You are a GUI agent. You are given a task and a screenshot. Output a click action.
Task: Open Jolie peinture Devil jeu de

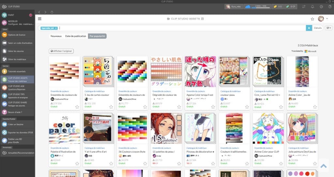(x=302, y=152)
